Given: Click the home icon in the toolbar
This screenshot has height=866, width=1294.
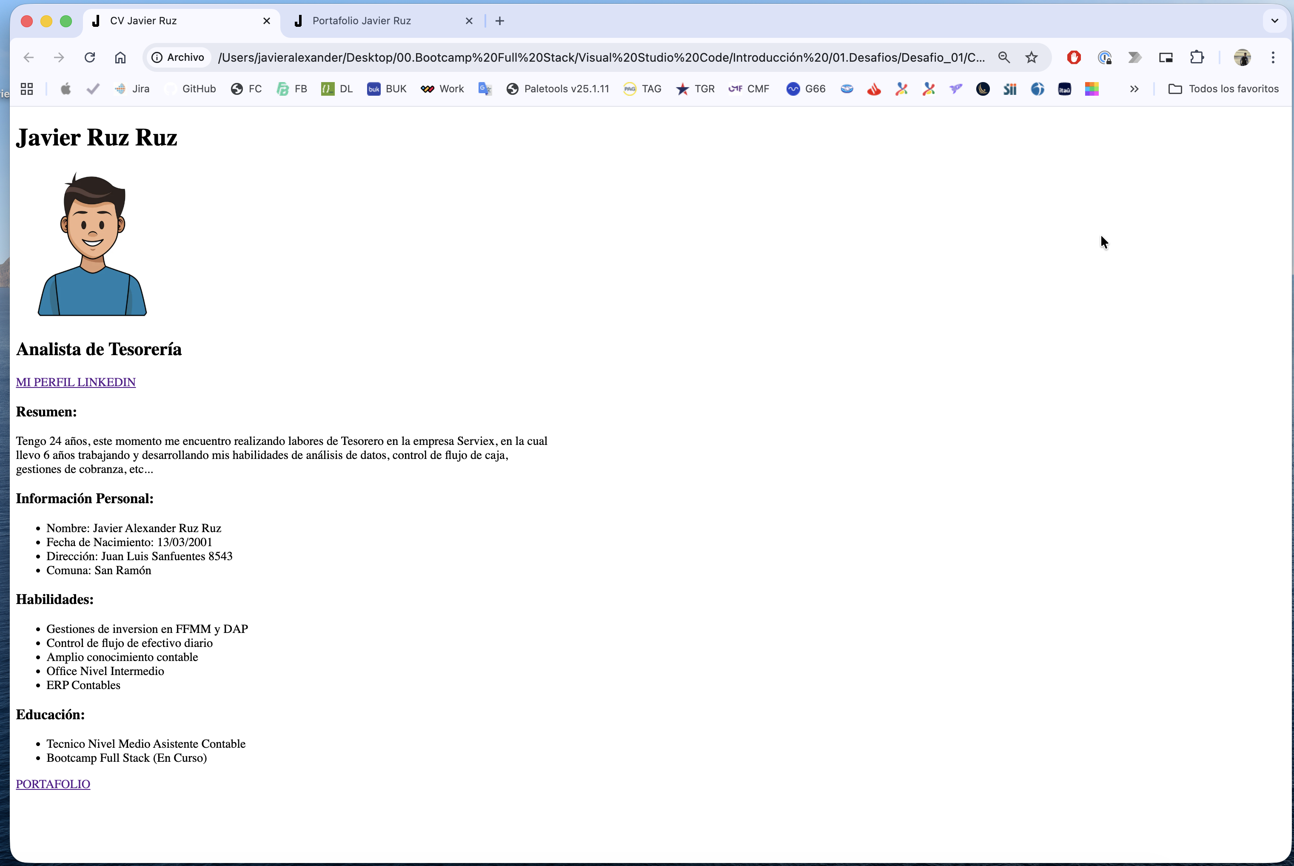Looking at the screenshot, I should pyautogui.click(x=120, y=57).
